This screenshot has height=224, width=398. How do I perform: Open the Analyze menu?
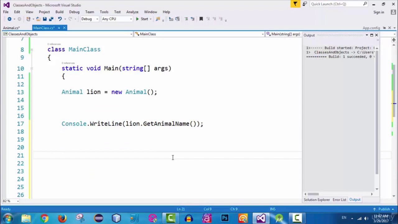[132, 12]
